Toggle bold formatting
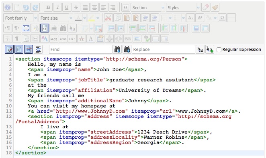266x158 pixels. pyautogui.click(x=48, y=8)
